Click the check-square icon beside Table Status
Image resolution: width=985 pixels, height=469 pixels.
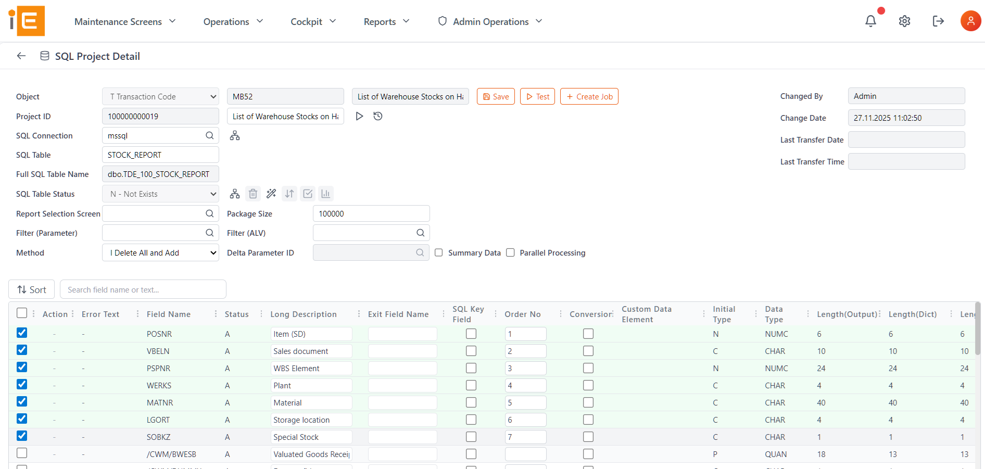coord(308,194)
